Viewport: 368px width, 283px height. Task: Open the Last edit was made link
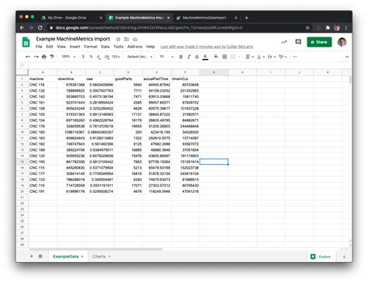pos(207,47)
